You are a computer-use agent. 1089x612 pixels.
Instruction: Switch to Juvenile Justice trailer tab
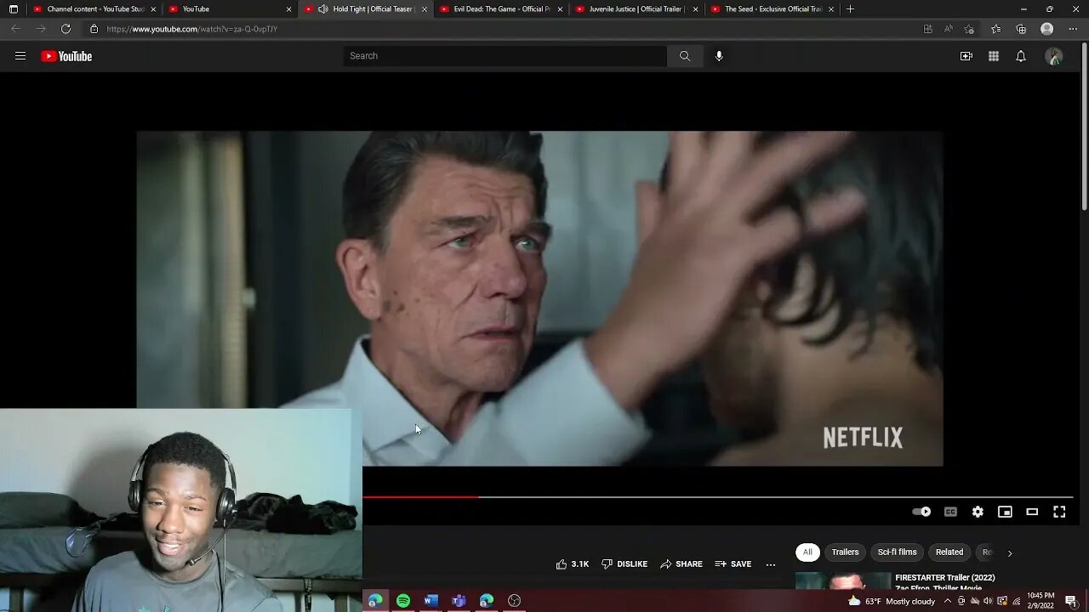click(637, 9)
